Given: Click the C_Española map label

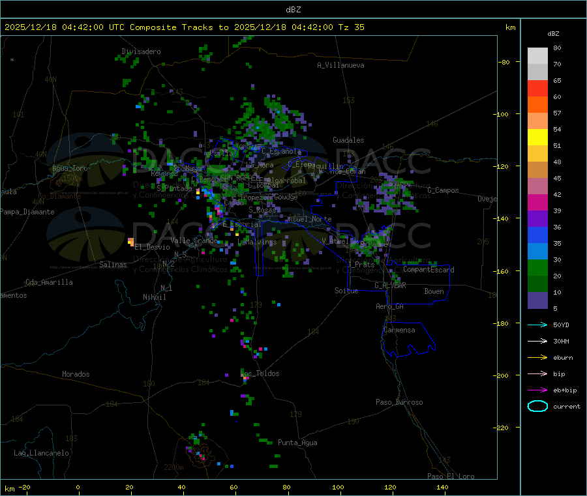Looking at the screenshot, I should [281, 151].
